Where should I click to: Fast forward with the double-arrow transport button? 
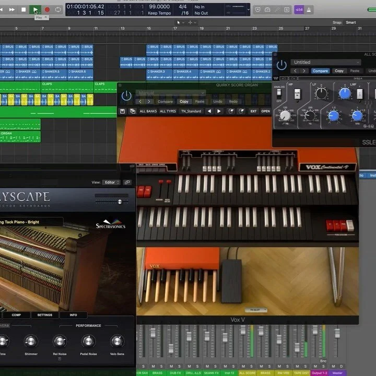coord(11,9)
